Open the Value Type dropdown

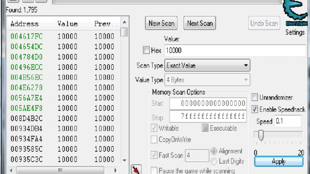point(207,80)
